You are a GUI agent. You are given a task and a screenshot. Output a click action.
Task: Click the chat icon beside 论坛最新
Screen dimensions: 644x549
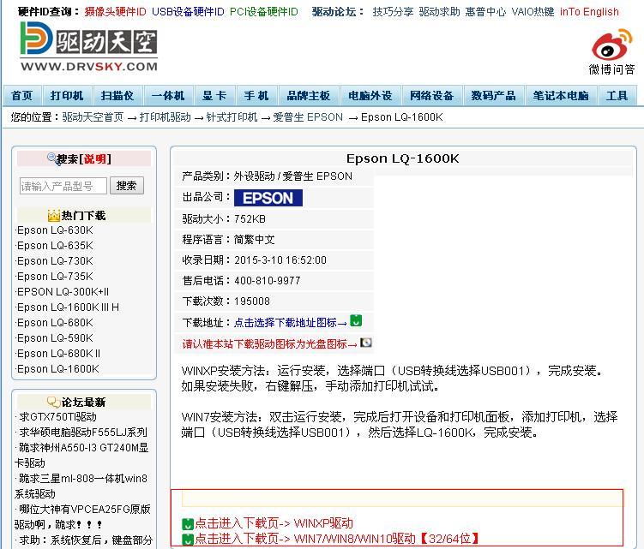[x=54, y=402]
